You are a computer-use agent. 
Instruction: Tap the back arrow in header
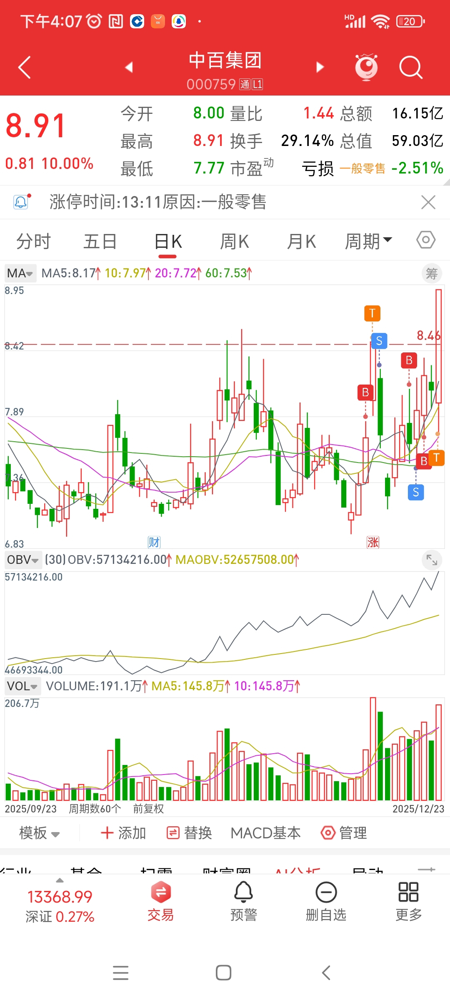tap(25, 67)
